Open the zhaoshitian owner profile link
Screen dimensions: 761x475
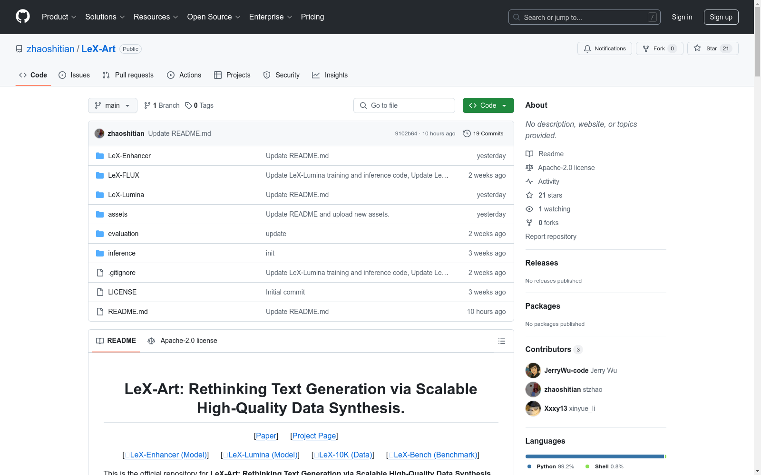(x=50, y=49)
